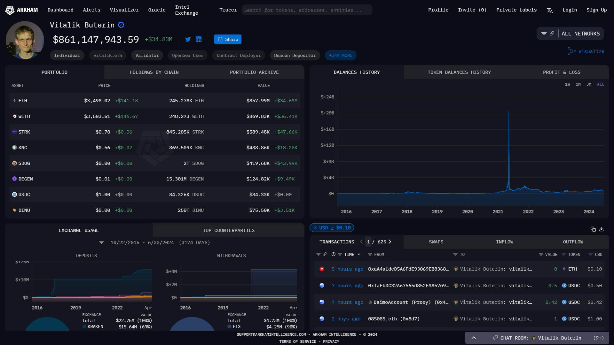Open PROFIT & LOSS tab
This screenshot has height=345, width=614.
click(562, 72)
